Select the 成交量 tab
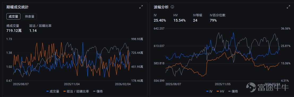 tap(13, 16)
